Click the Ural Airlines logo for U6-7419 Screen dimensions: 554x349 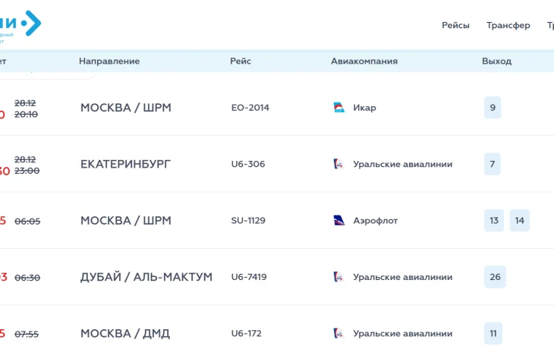pyautogui.click(x=338, y=277)
